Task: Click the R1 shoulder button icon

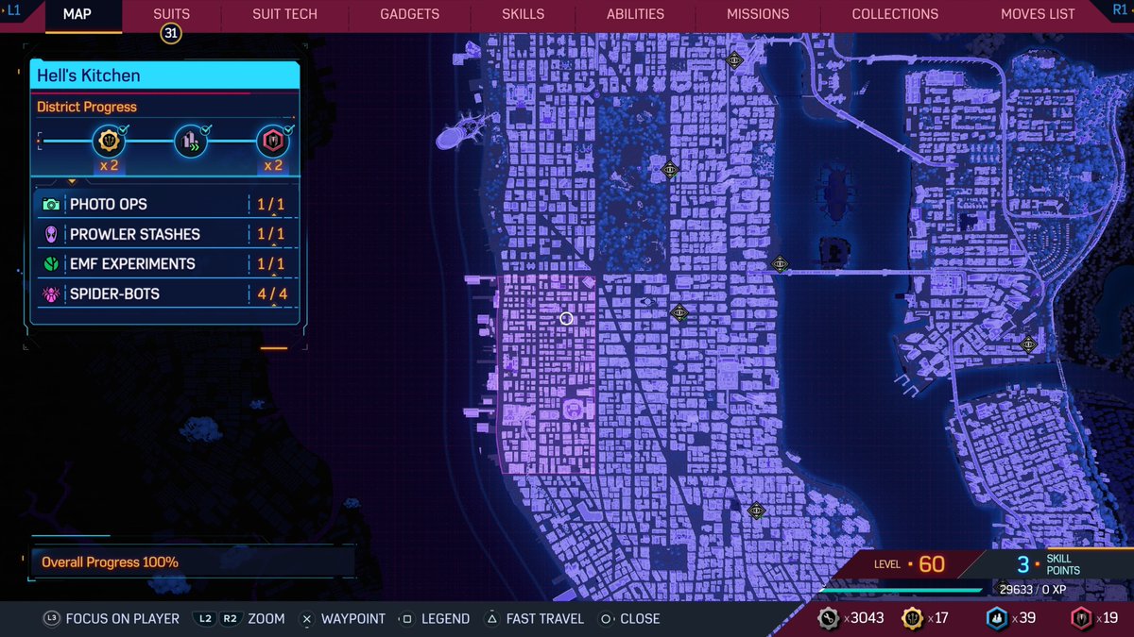Action: [1121, 8]
